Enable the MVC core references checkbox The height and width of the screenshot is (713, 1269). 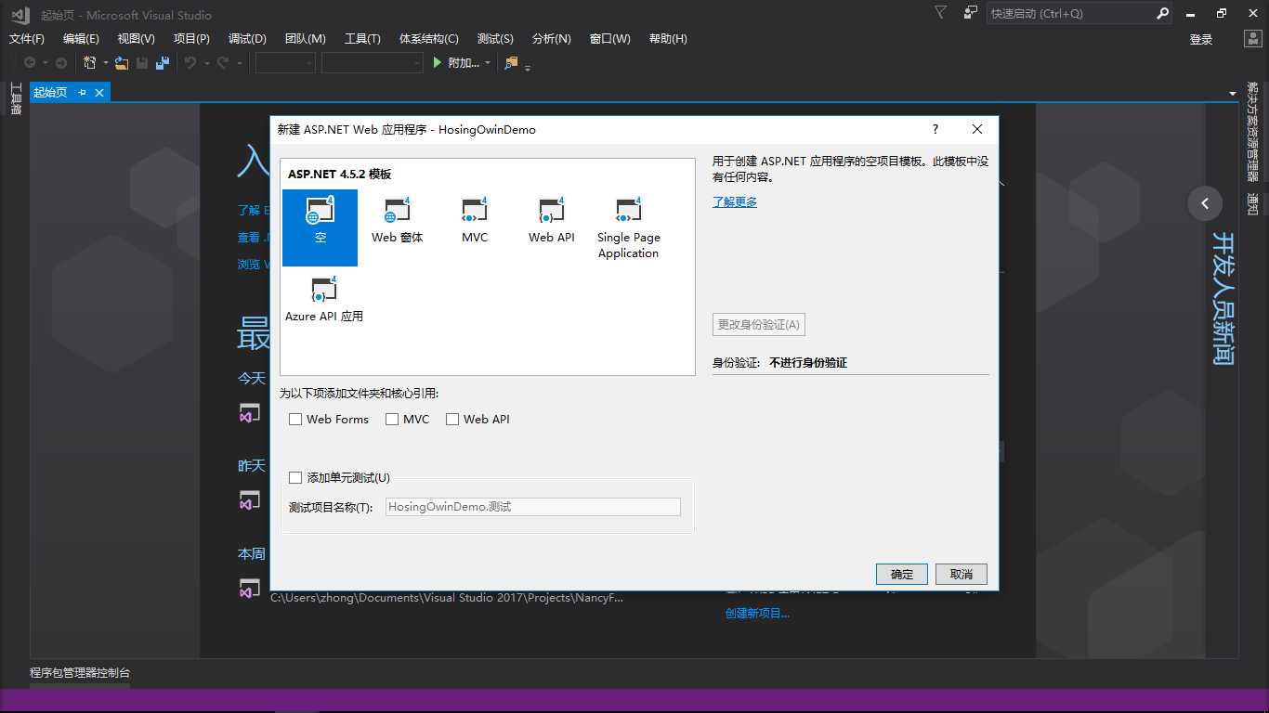(x=392, y=420)
